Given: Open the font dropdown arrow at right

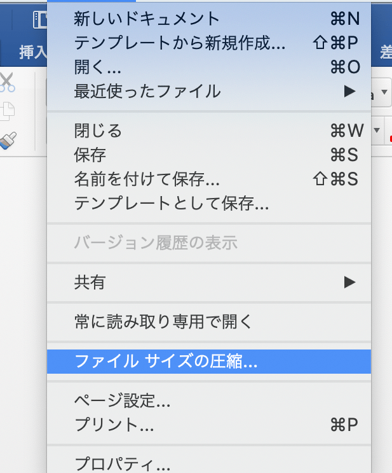Looking at the screenshot, I should point(384,92).
